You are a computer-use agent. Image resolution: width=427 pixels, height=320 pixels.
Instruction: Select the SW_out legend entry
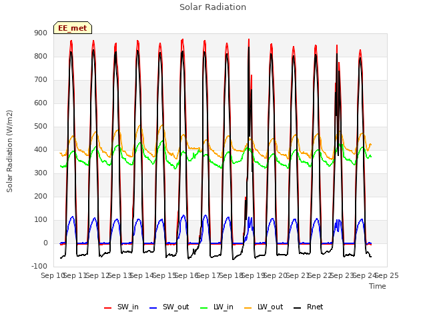[169, 307]
